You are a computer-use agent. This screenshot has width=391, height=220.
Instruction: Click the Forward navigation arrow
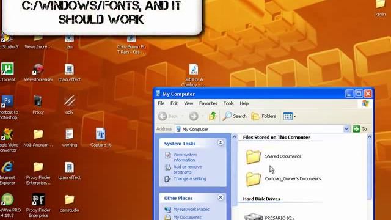(x=193, y=116)
